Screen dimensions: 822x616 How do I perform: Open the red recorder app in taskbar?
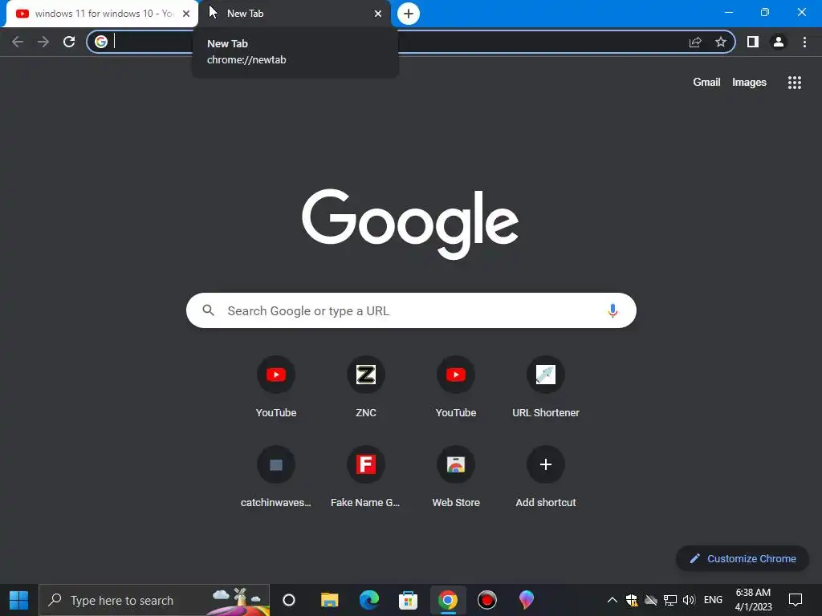pos(487,600)
